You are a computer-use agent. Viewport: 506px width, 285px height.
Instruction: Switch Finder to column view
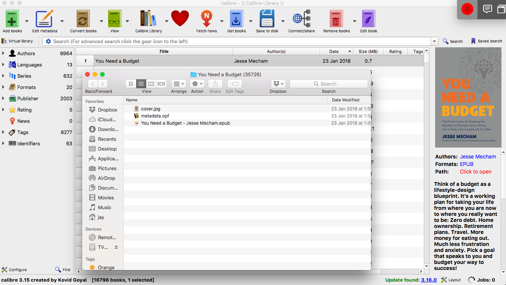(151, 84)
